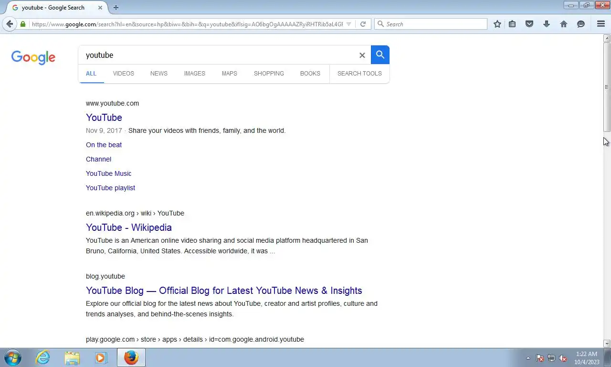Open the URL history dropdown arrow
The image size is (611, 367).
coord(348,24)
